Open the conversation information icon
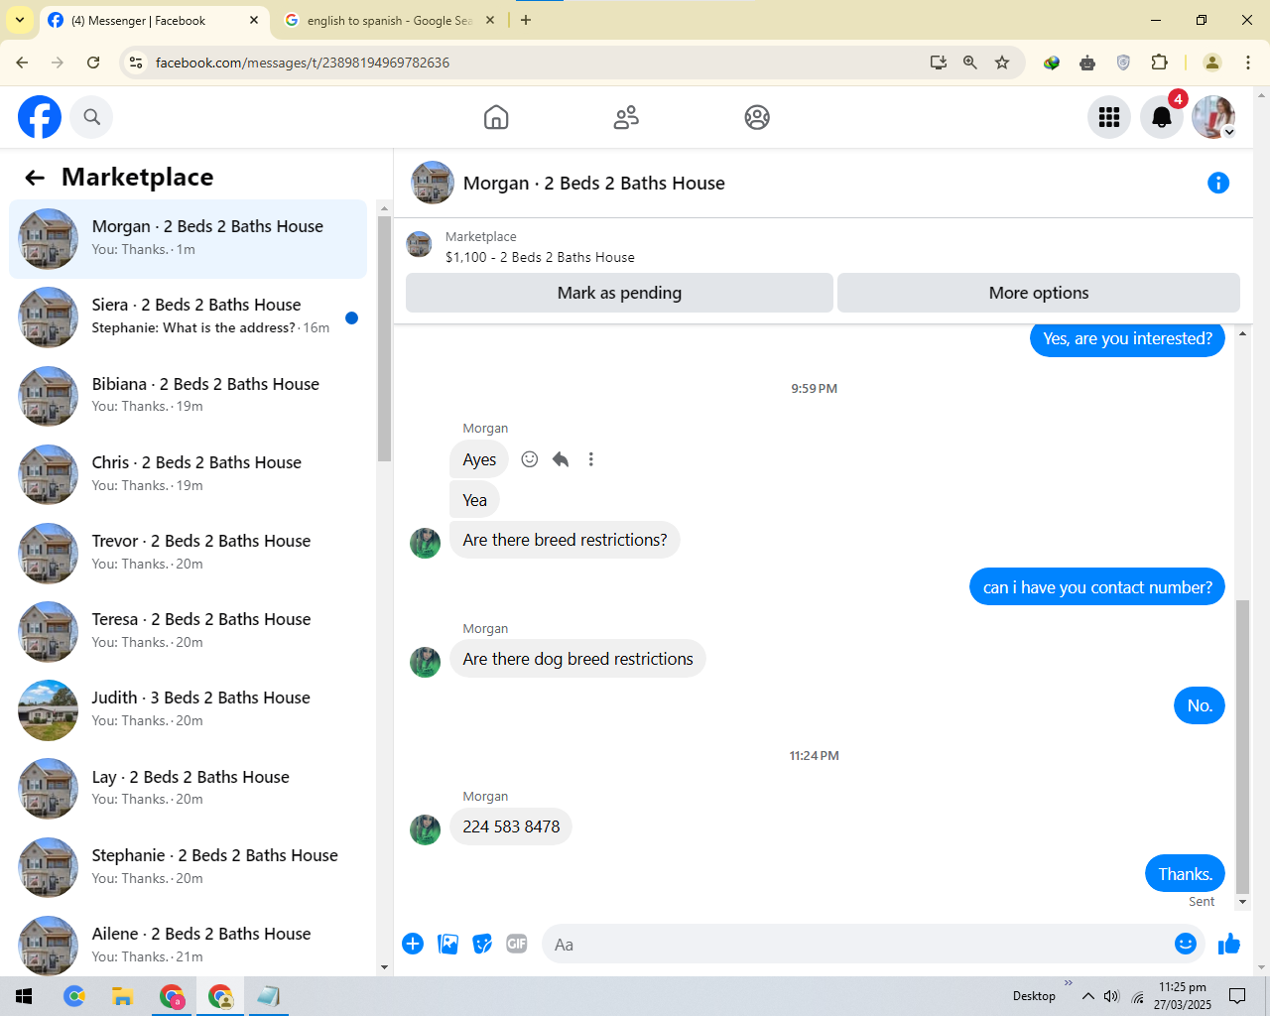 pyautogui.click(x=1218, y=183)
